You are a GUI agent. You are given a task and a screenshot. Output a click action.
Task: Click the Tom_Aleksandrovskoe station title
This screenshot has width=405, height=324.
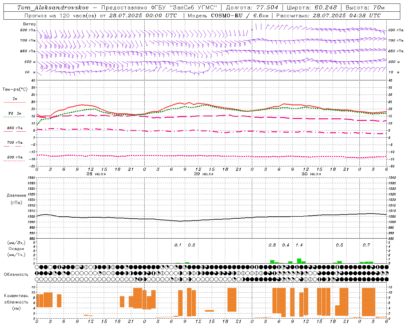(53, 8)
